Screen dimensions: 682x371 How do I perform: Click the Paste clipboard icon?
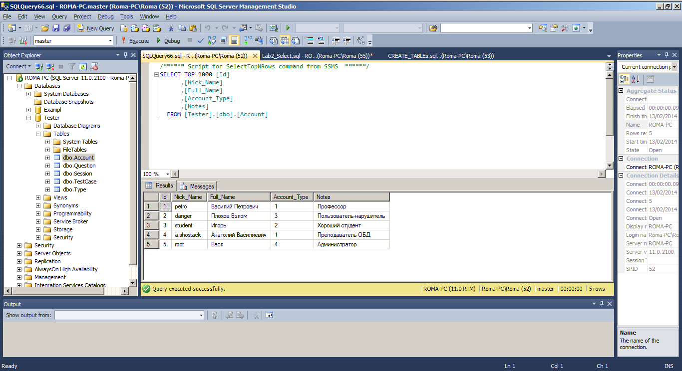193,28
